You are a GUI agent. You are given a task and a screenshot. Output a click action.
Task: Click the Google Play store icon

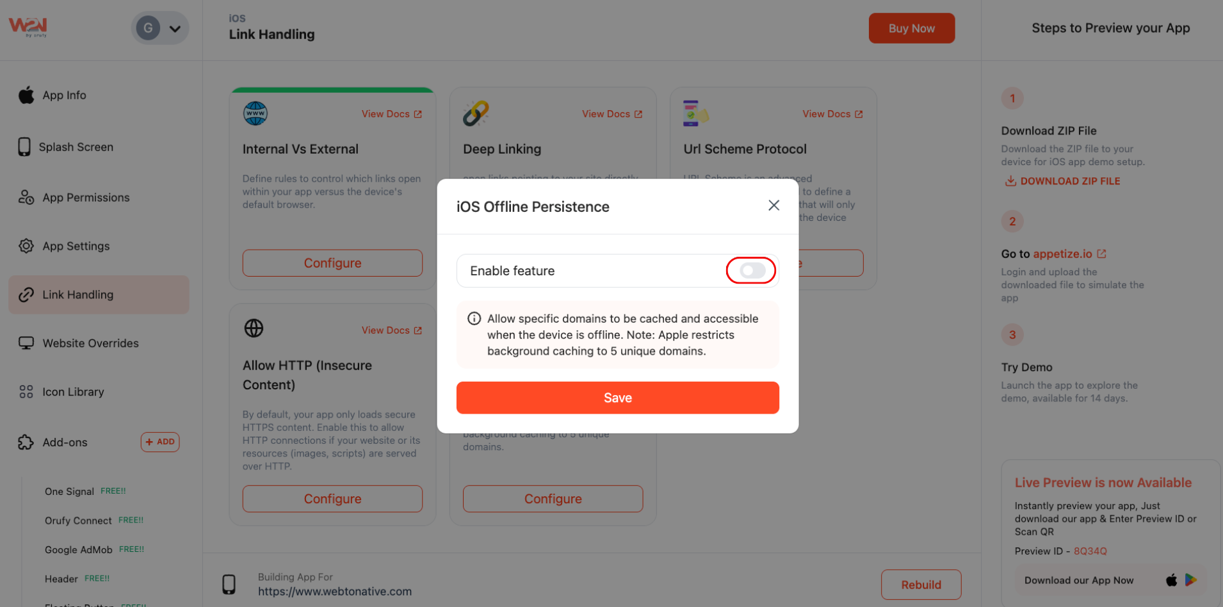tap(1190, 580)
